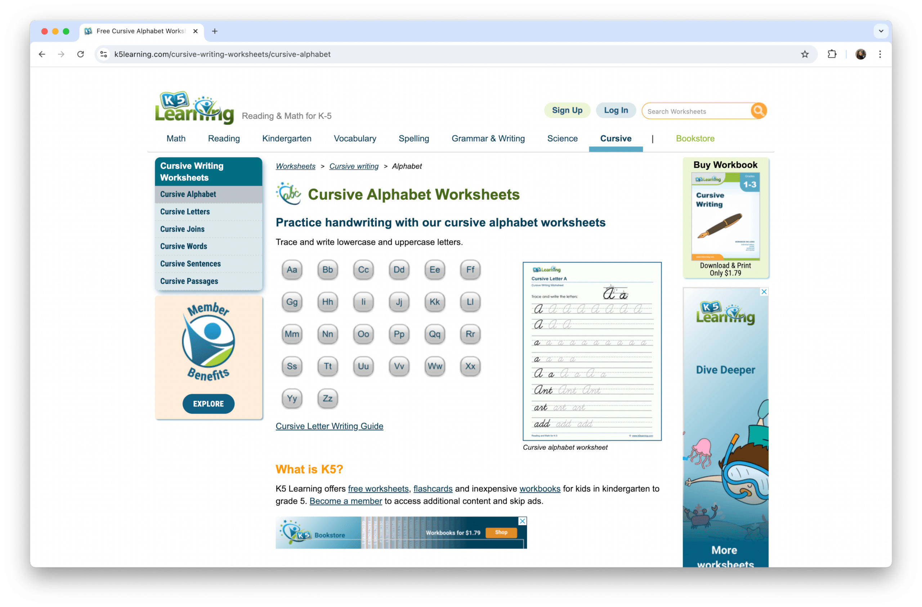This screenshot has width=922, height=607.
Task: Click the browser forward arrow
Action: tap(61, 54)
